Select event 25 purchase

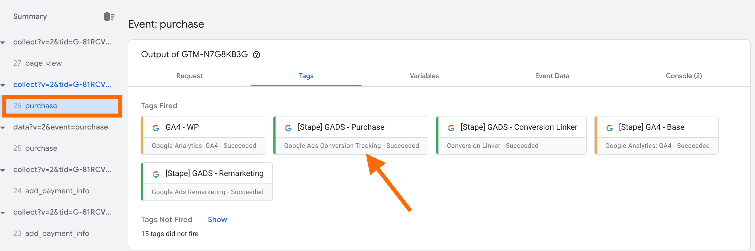(41, 148)
